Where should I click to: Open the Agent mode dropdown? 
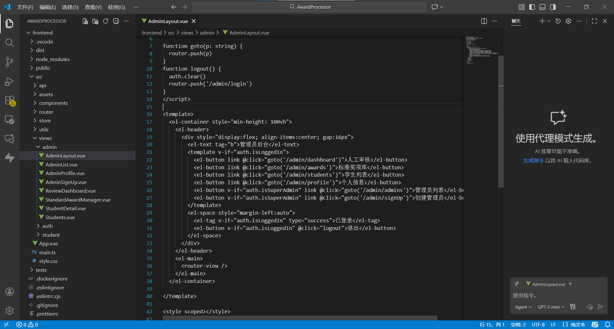coord(523,307)
